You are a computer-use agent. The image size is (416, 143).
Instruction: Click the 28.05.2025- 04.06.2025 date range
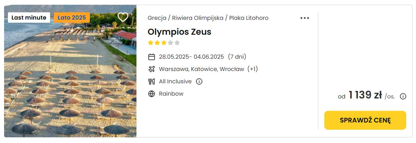(191, 57)
